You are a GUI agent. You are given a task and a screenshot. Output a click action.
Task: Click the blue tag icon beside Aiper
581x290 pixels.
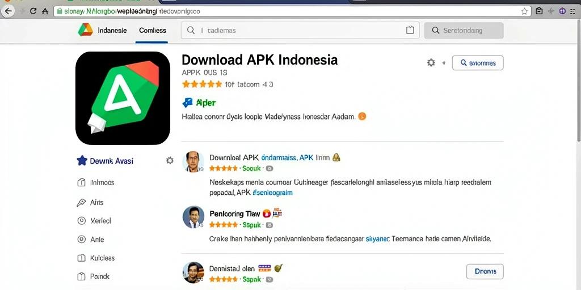(x=188, y=103)
